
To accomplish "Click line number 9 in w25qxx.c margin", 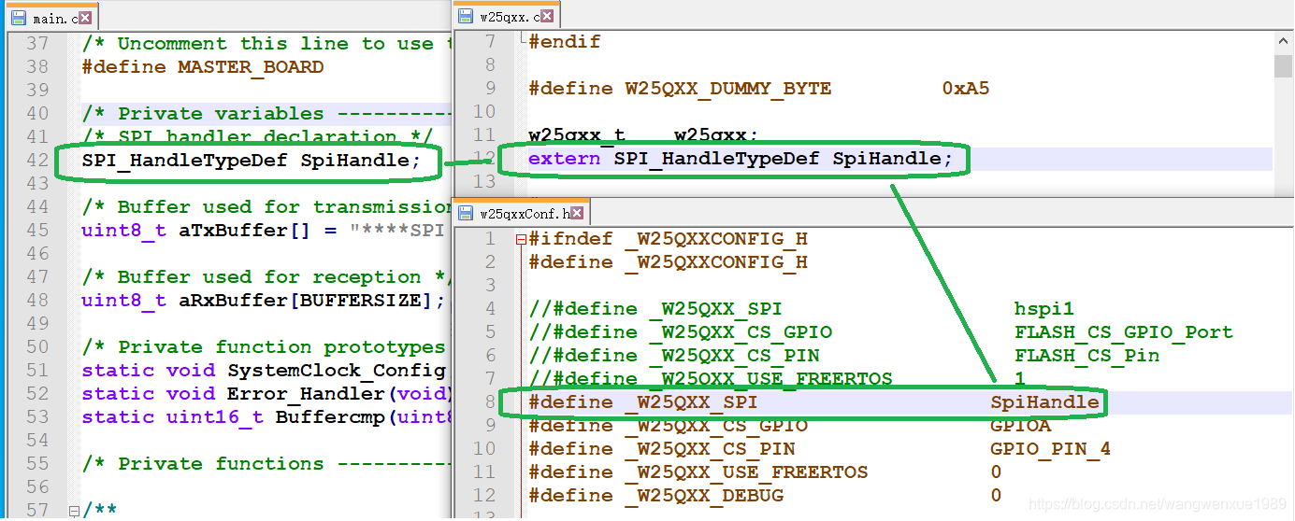I will 490,89.
